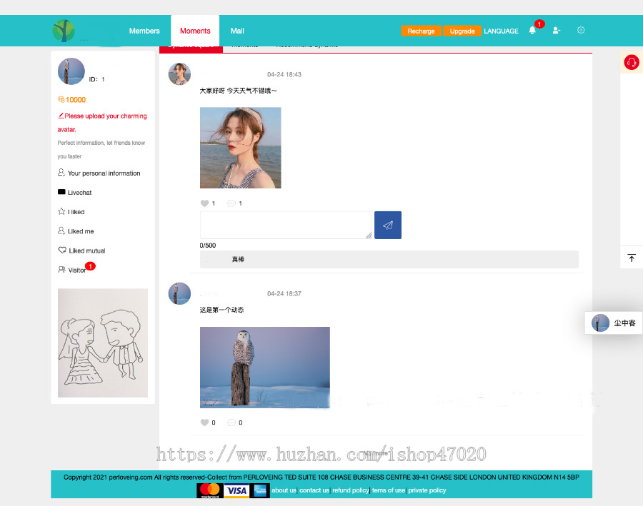
Task: Open the settings gear icon
Action: (581, 30)
